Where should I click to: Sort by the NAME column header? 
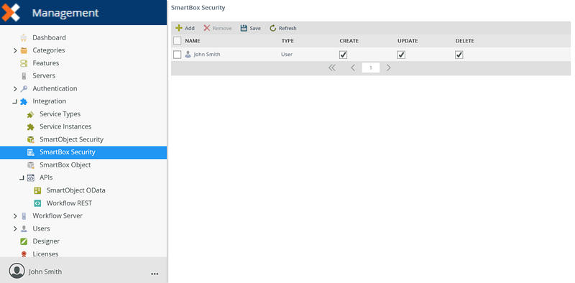coord(193,41)
